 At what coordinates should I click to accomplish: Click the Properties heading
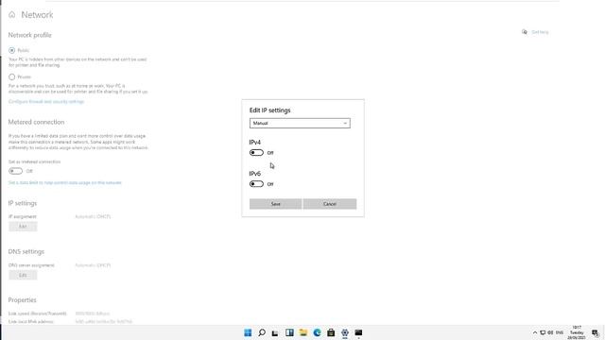click(x=22, y=300)
